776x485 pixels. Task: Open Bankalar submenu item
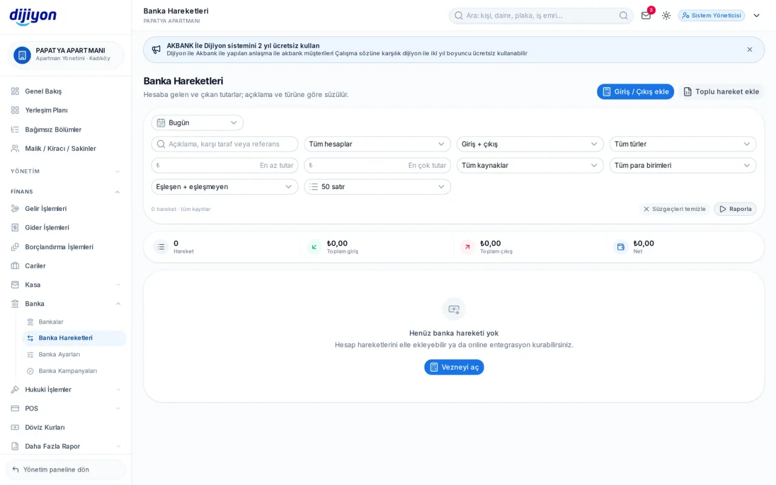point(74,321)
